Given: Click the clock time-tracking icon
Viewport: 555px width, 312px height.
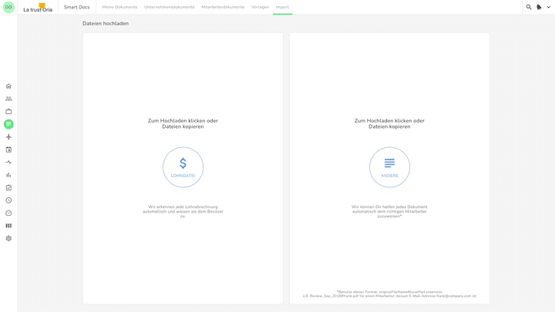Looking at the screenshot, I should point(8,200).
